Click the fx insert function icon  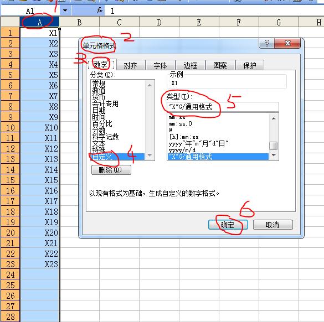(x=100, y=10)
